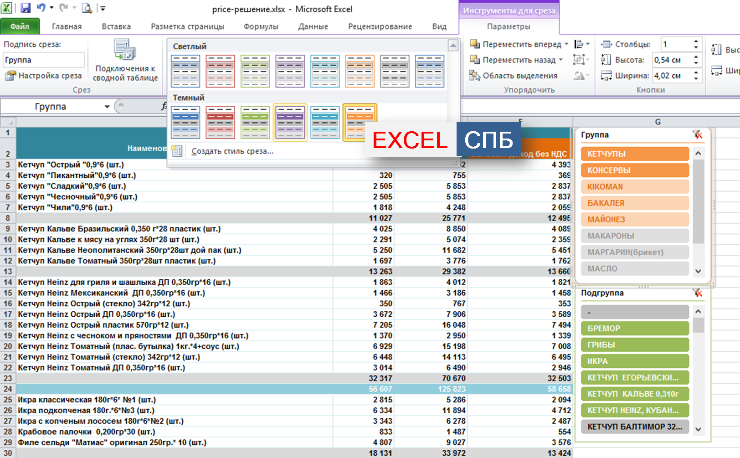This screenshot has width=740, height=458.
Task: Select КОНСЕРВЫ button in Группа slicer
Action: pos(634,170)
